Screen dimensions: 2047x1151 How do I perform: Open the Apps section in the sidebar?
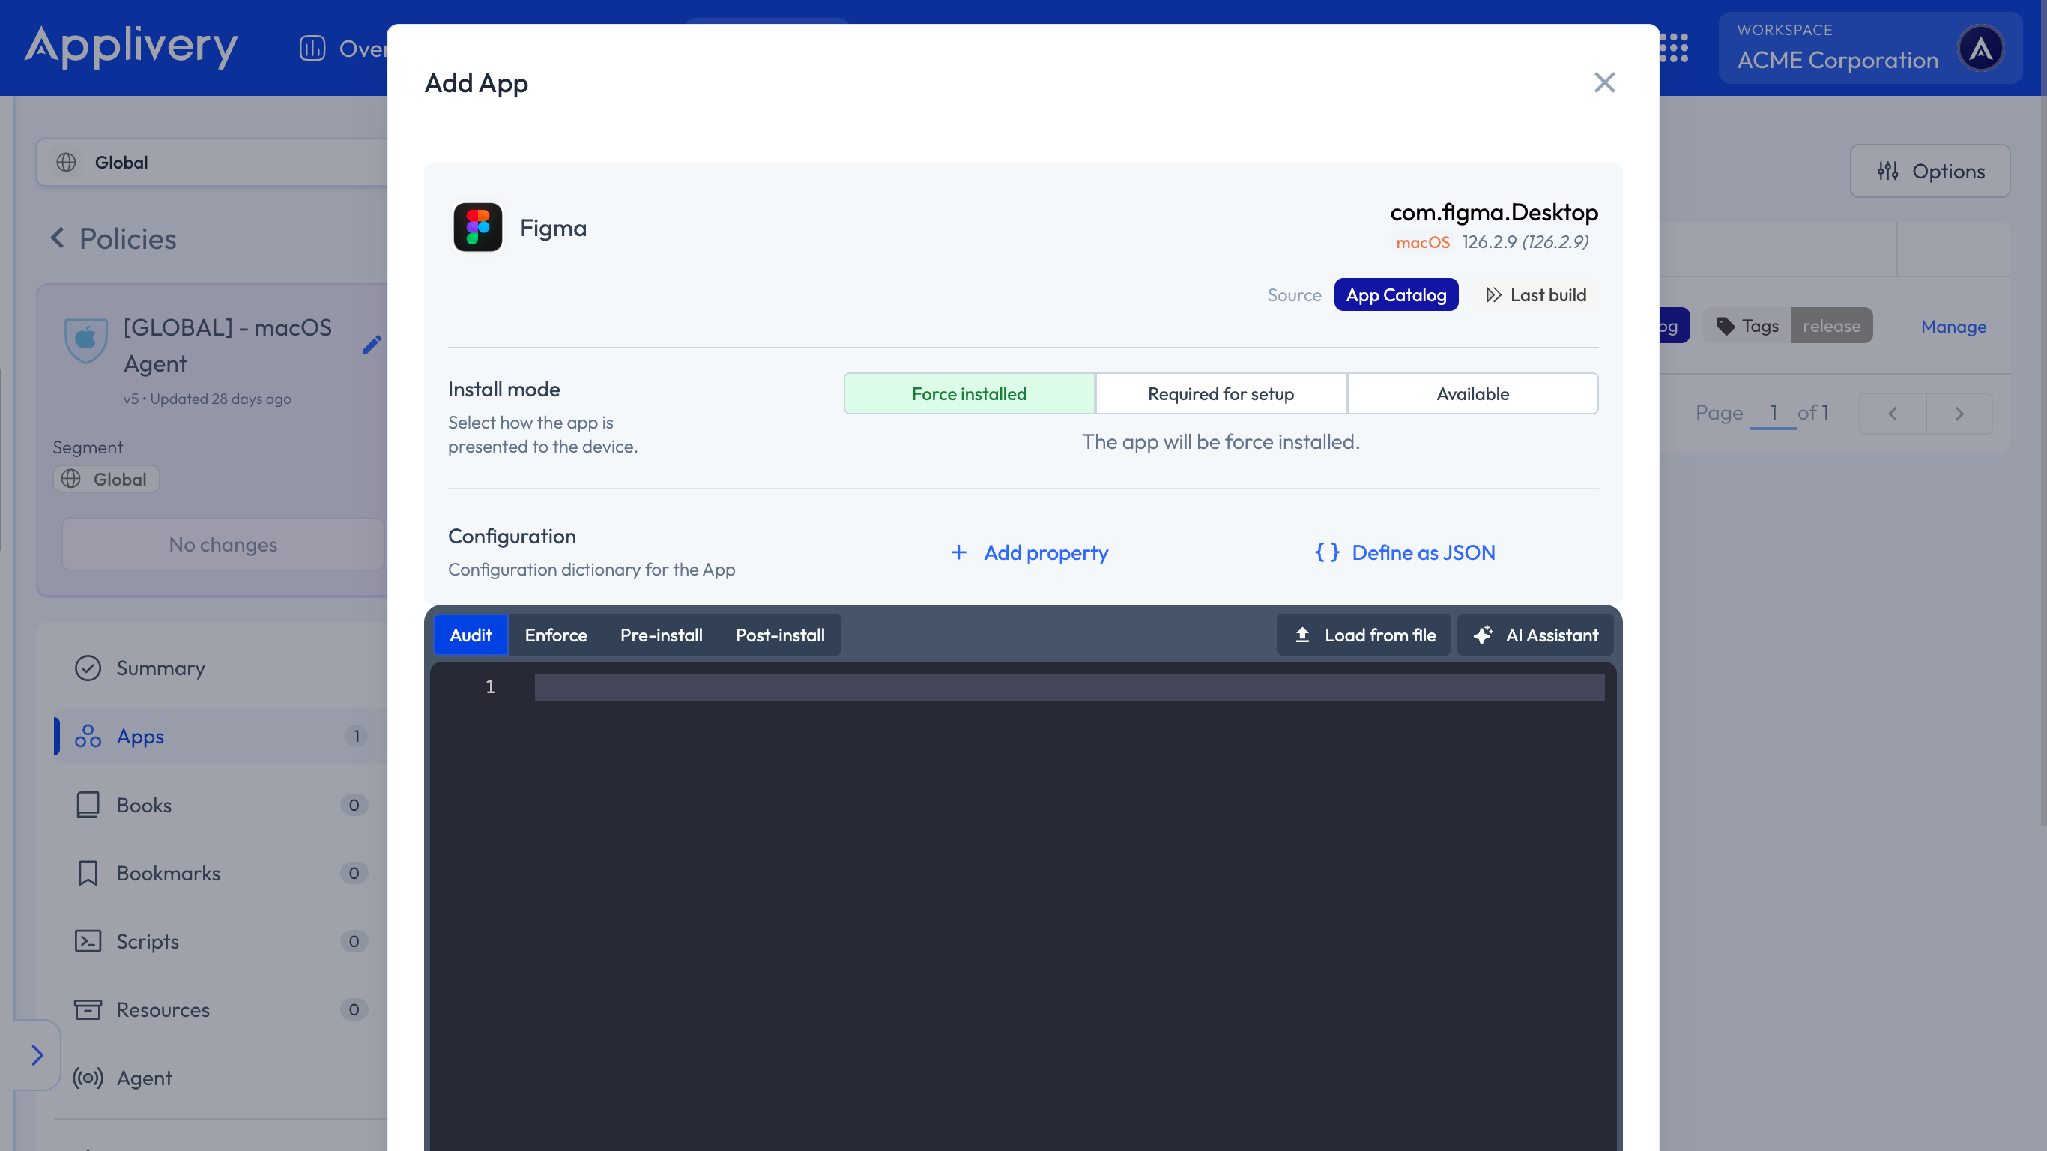pos(141,736)
